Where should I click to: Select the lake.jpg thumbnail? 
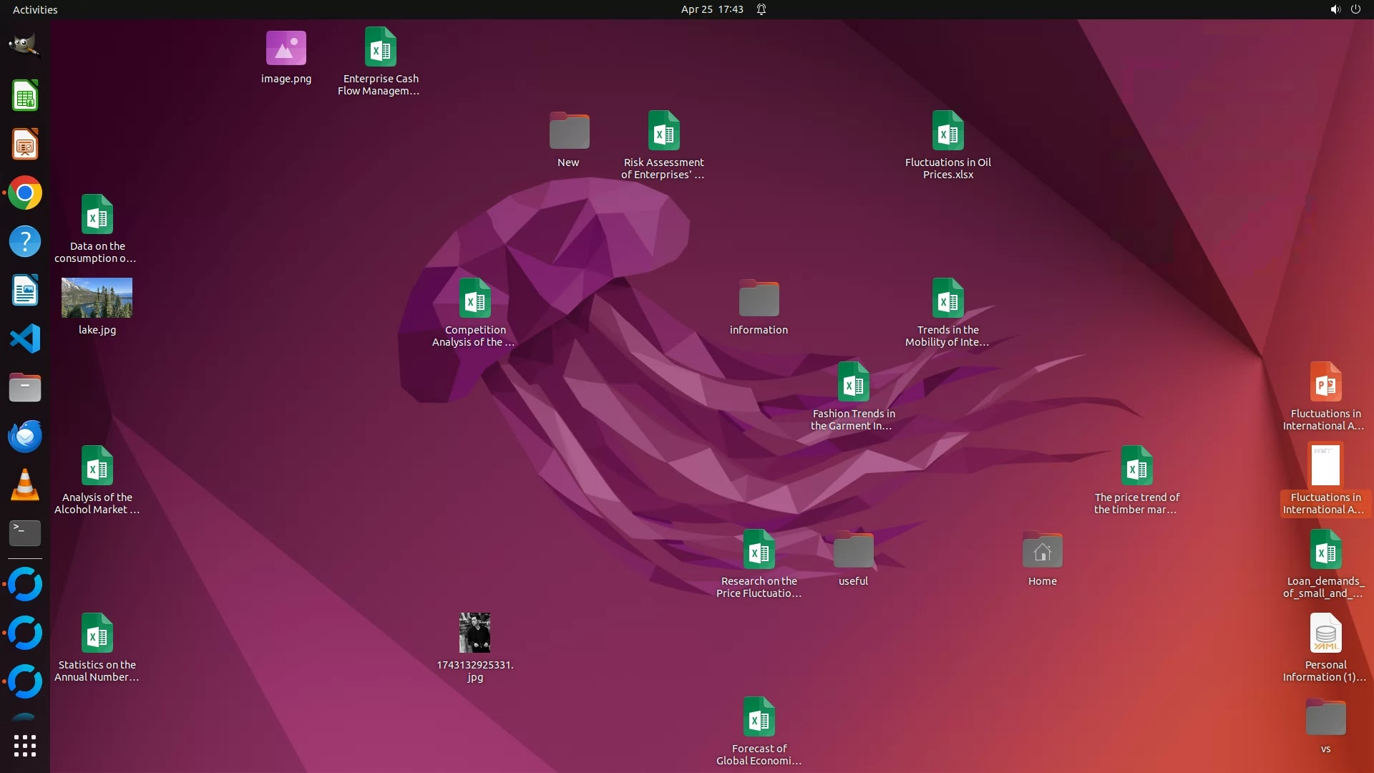point(97,298)
